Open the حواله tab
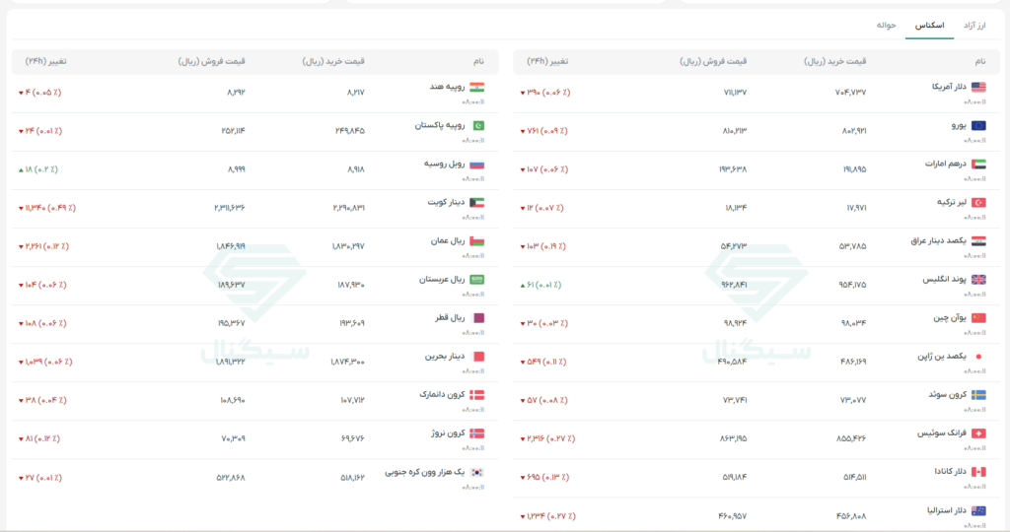The height and width of the screenshot is (532, 1010). pyautogui.click(x=887, y=26)
